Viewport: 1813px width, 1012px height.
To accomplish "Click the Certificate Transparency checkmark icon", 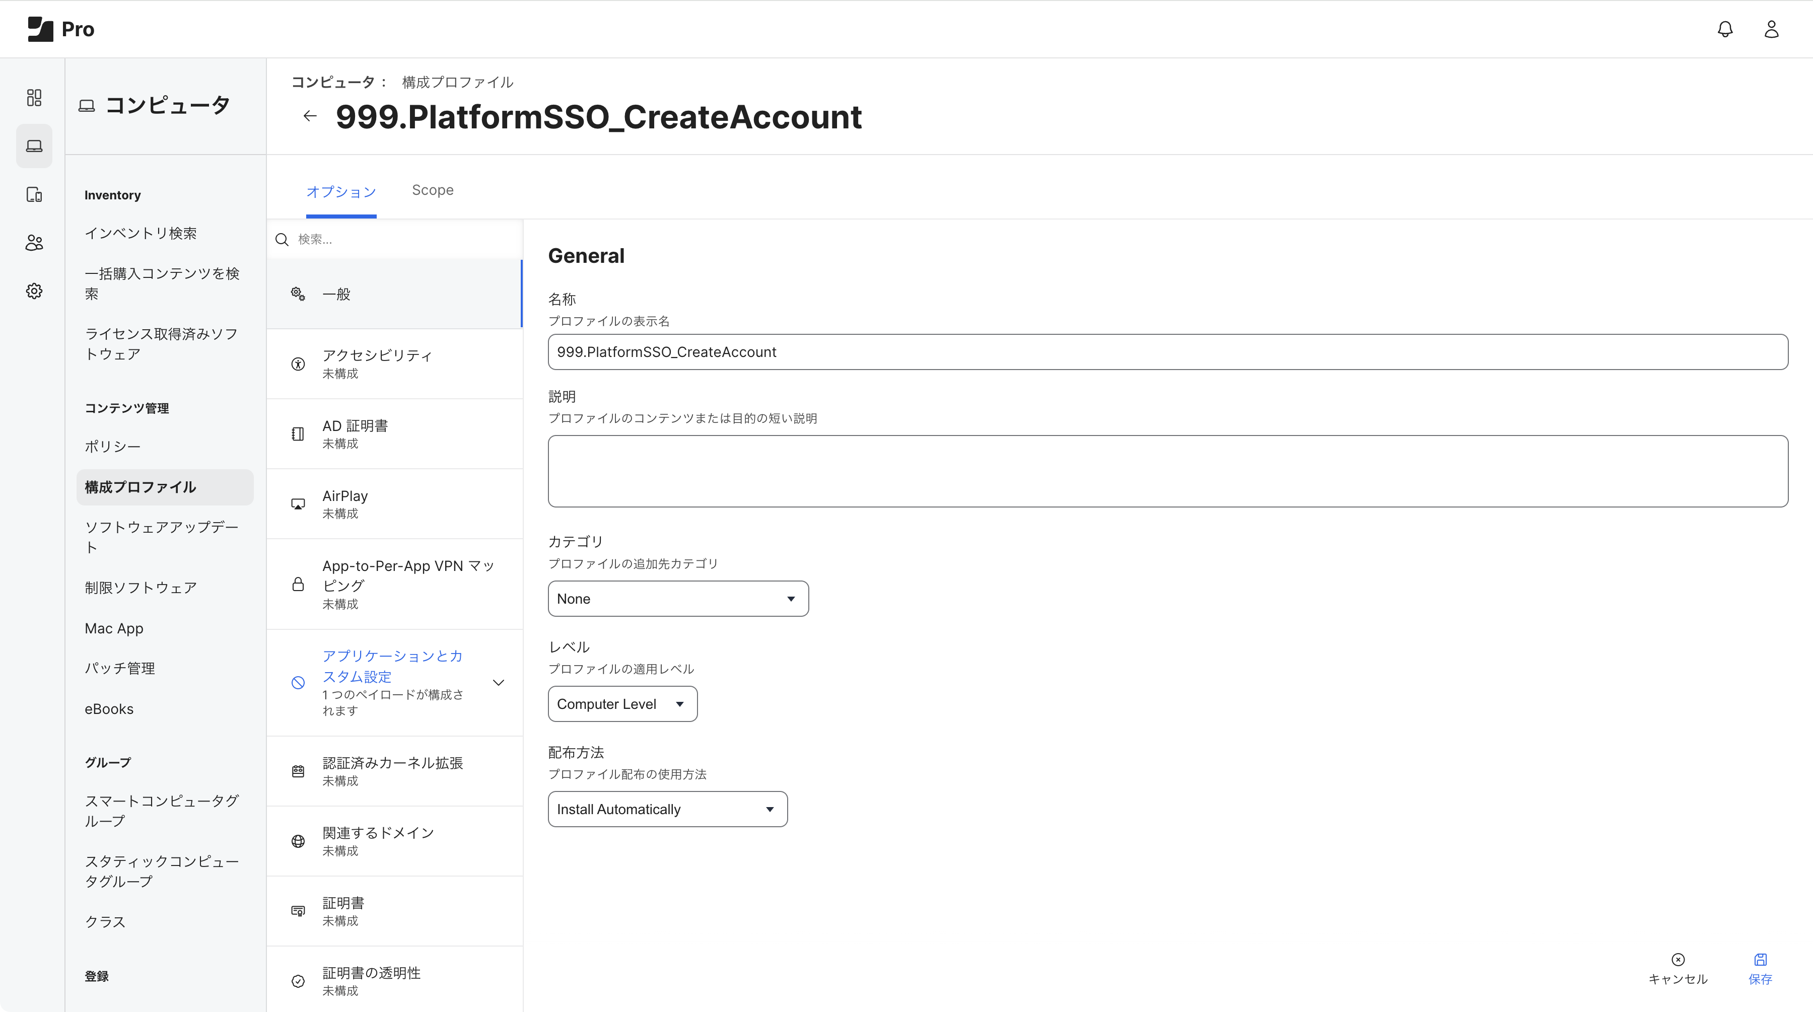I will point(298,981).
